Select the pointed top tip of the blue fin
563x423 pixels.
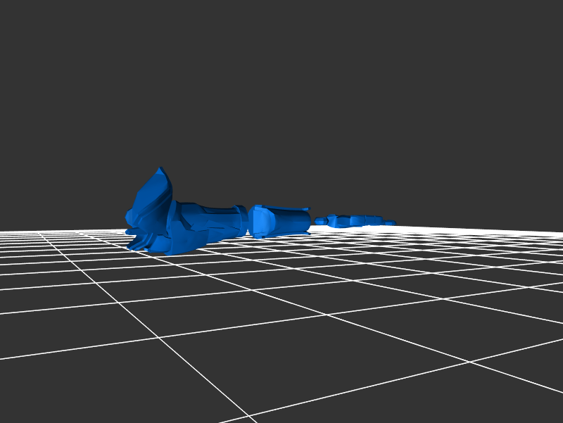point(161,170)
